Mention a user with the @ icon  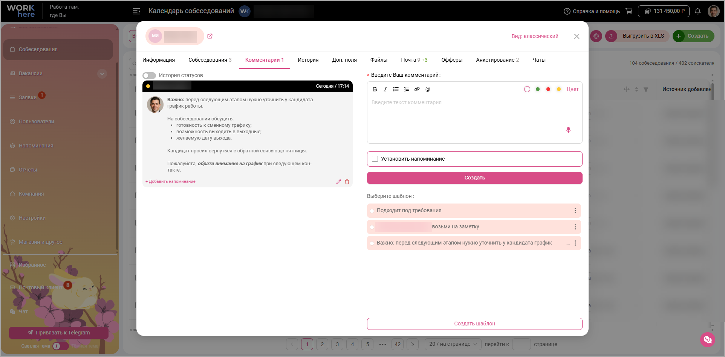pyautogui.click(x=428, y=89)
